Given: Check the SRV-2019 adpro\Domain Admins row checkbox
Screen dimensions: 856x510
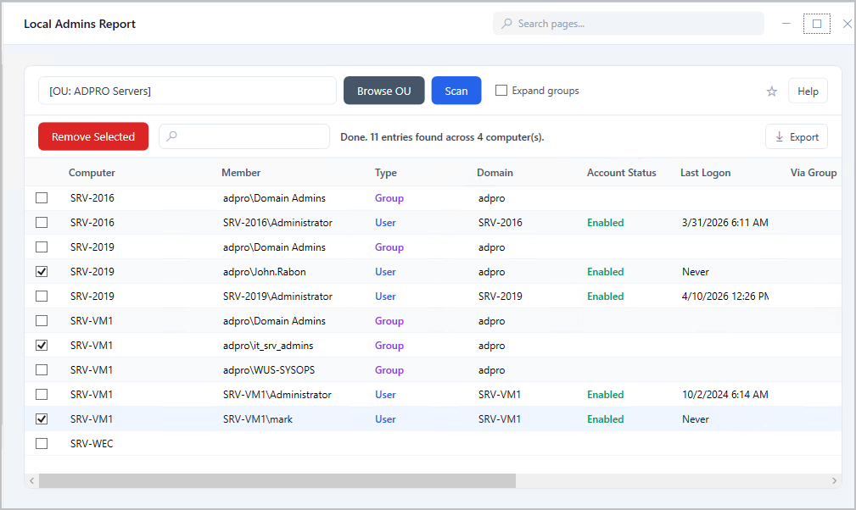Looking at the screenshot, I should (42, 247).
